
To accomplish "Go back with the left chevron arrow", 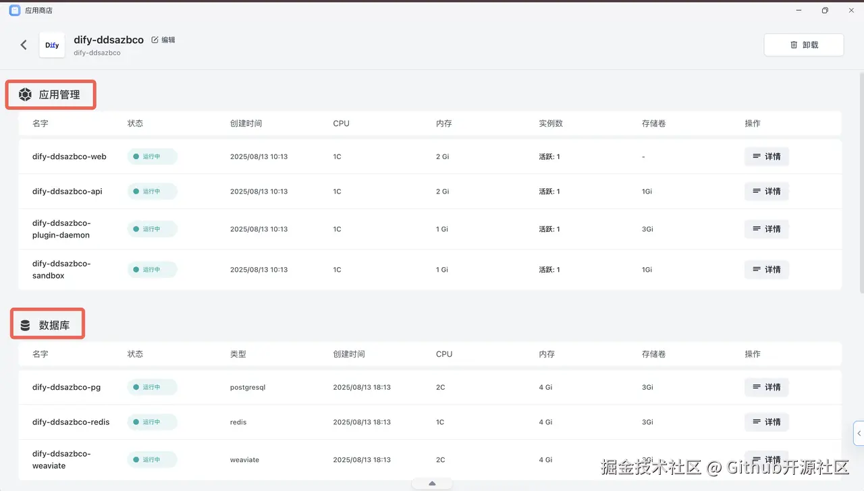I will (x=24, y=45).
